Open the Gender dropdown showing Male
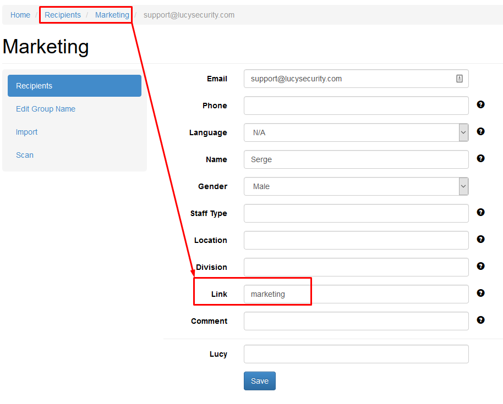Image resolution: width=503 pixels, height=404 pixels. pos(356,186)
